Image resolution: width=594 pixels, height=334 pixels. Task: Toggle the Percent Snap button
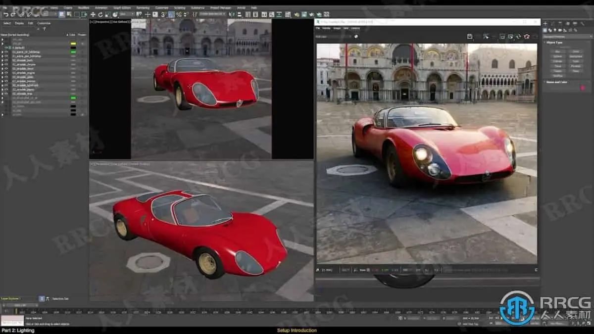click(179, 15)
